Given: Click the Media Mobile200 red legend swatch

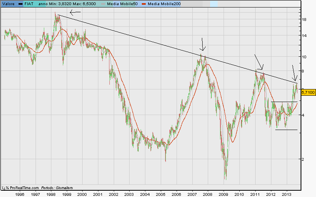Looking at the screenshot, I should (x=144, y=4).
